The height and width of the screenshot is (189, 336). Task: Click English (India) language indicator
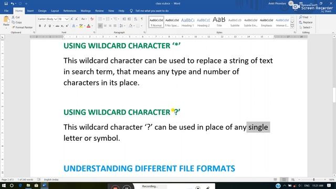51,180
